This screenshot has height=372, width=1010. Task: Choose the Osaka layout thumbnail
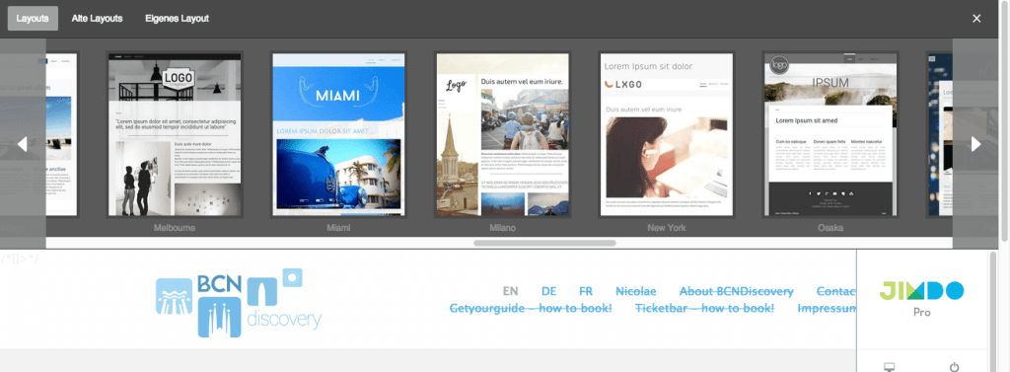coord(830,134)
